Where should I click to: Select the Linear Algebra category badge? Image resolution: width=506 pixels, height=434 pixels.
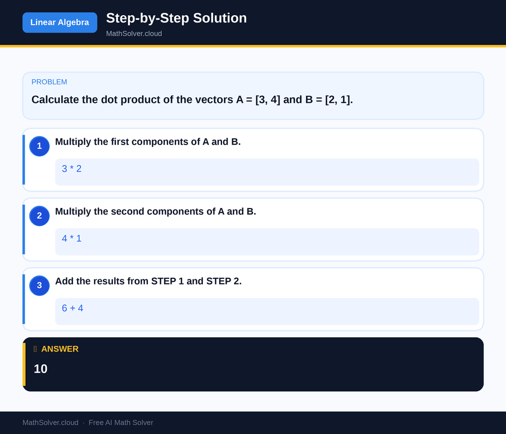click(60, 22)
